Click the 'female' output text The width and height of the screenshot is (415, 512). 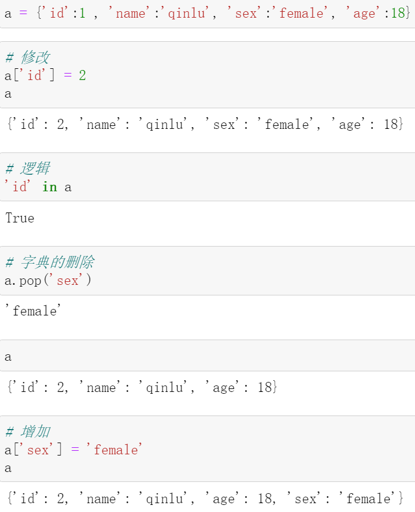coord(33,311)
